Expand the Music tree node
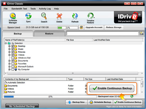 (x=9, y=49)
